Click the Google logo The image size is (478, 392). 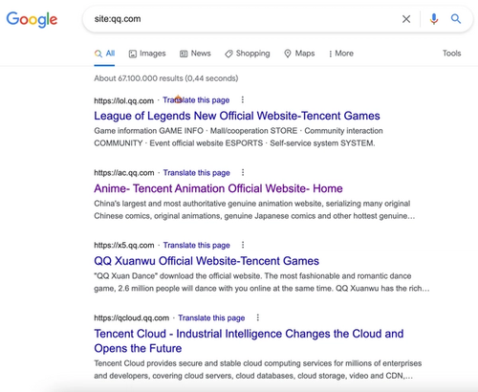tap(32, 19)
